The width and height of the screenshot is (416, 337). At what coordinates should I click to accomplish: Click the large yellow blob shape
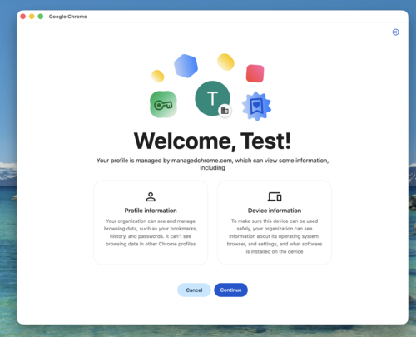225,62
